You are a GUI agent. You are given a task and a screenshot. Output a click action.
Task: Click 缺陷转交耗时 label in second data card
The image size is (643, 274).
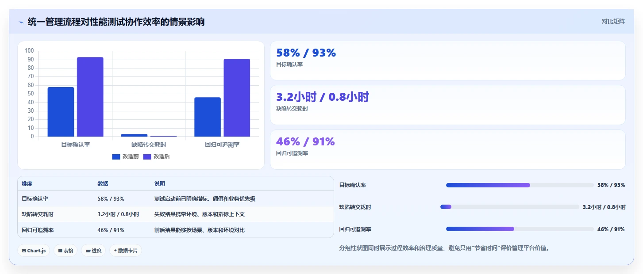(x=292, y=109)
